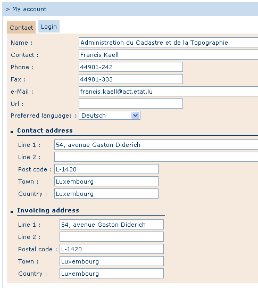Open the Preferred language dropdown
This screenshot has height=288, width=258.
tap(110, 116)
